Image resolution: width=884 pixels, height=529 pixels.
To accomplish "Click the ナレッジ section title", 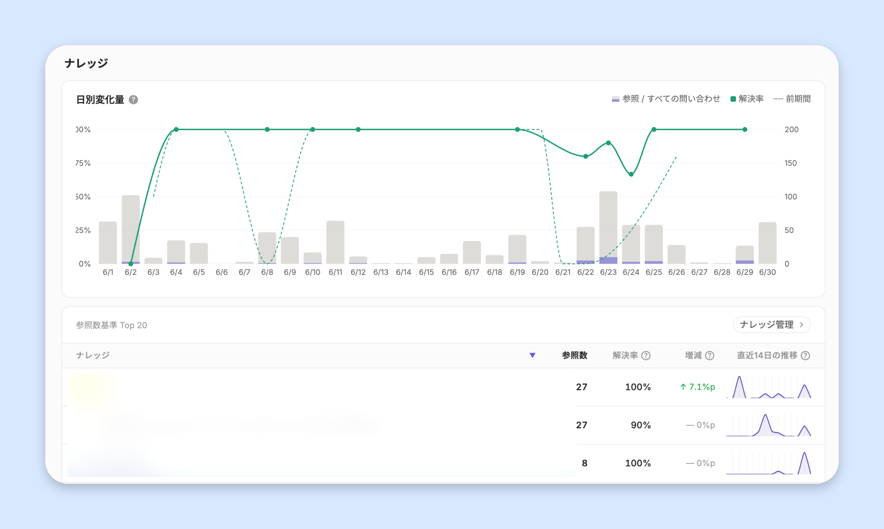I will click(x=86, y=63).
